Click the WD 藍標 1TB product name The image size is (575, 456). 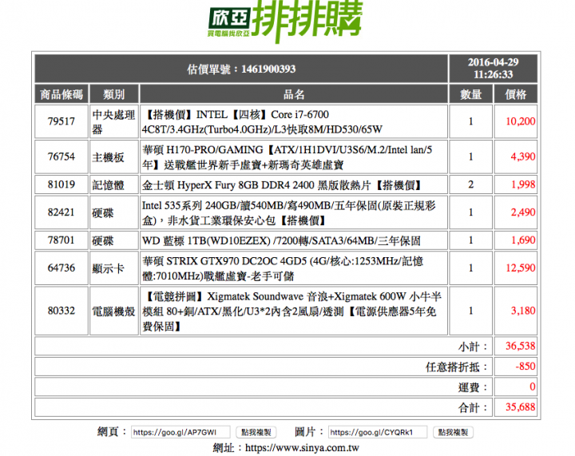[281, 241]
